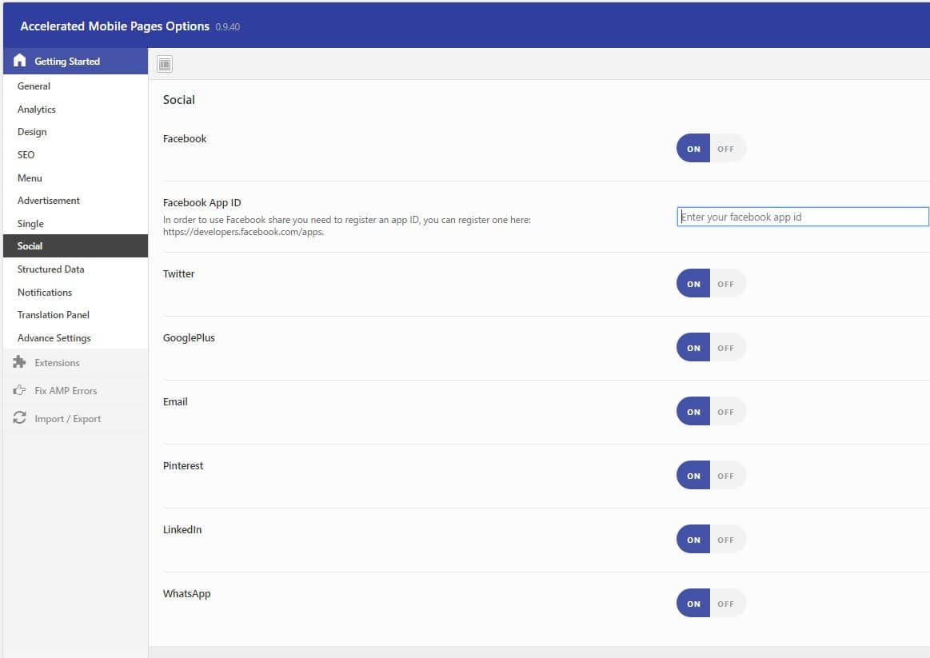Viewport: 930px width, 658px height.
Task: Open the Import / Export section
Action: click(75, 418)
